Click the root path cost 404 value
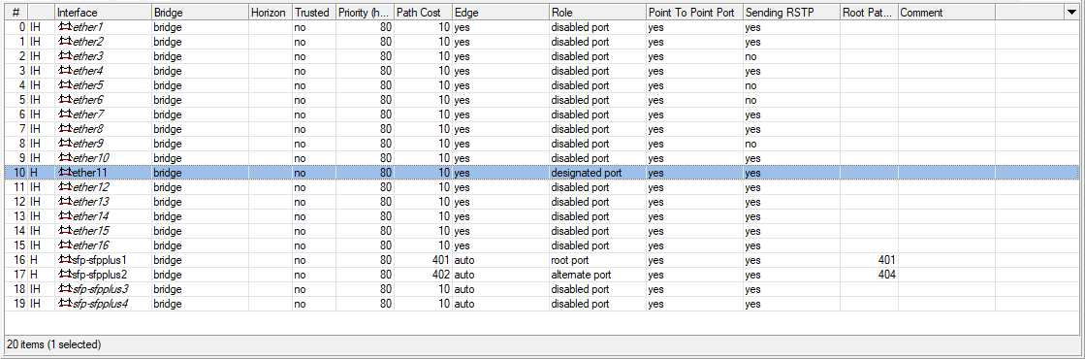This screenshot has width=1085, height=359. pos(887,275)
